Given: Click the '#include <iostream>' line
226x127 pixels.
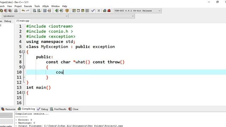Looking at the screenshot, I should click(49, 26).
